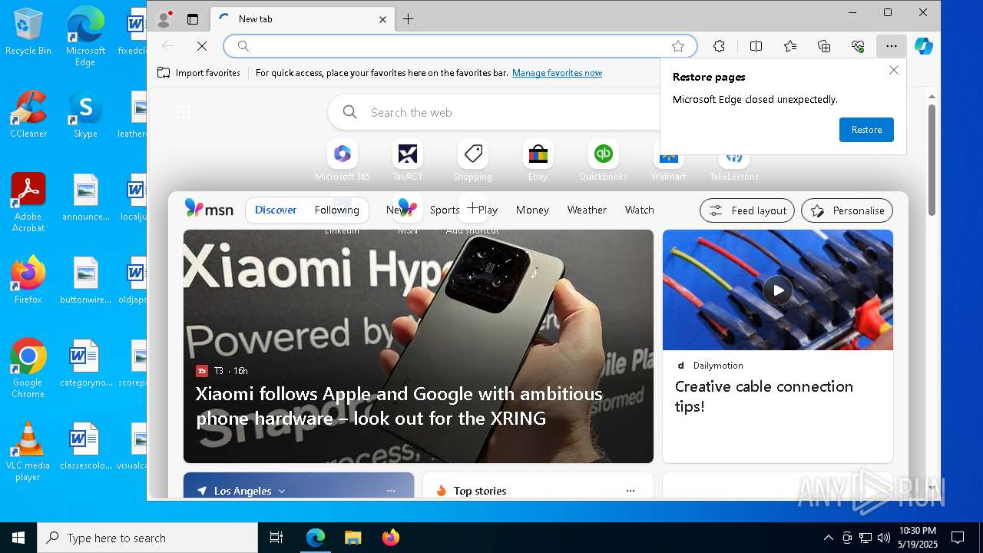Viewport: 983px width, 553px height.
Task: Open Task View on taskbar
Action: tap(276, 538)
